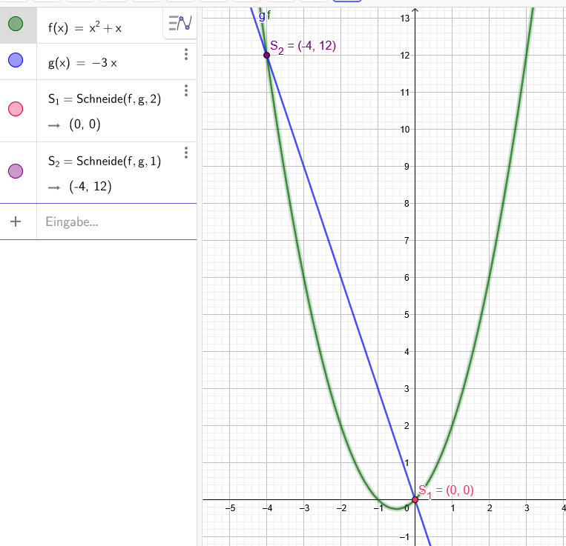The width and height of the screenshot is (566, 546).
Task: Click the plus icon to add input
Action: (x=16, y=222)
